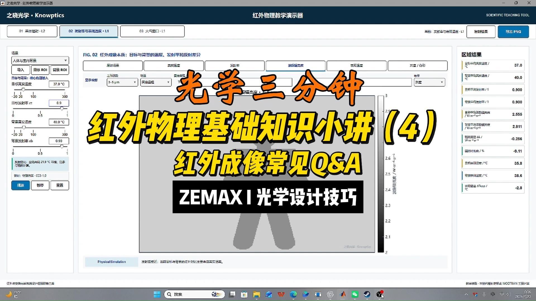
Task: Click the 导出 PNG button
Action: coord(513,32)
